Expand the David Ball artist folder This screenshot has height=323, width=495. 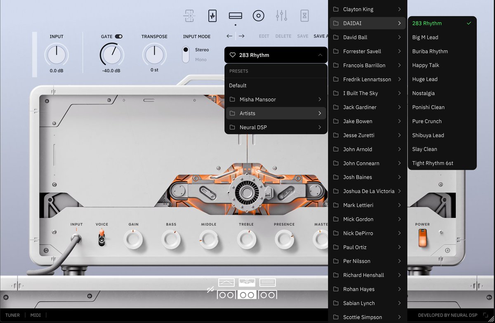pos(368,38)
